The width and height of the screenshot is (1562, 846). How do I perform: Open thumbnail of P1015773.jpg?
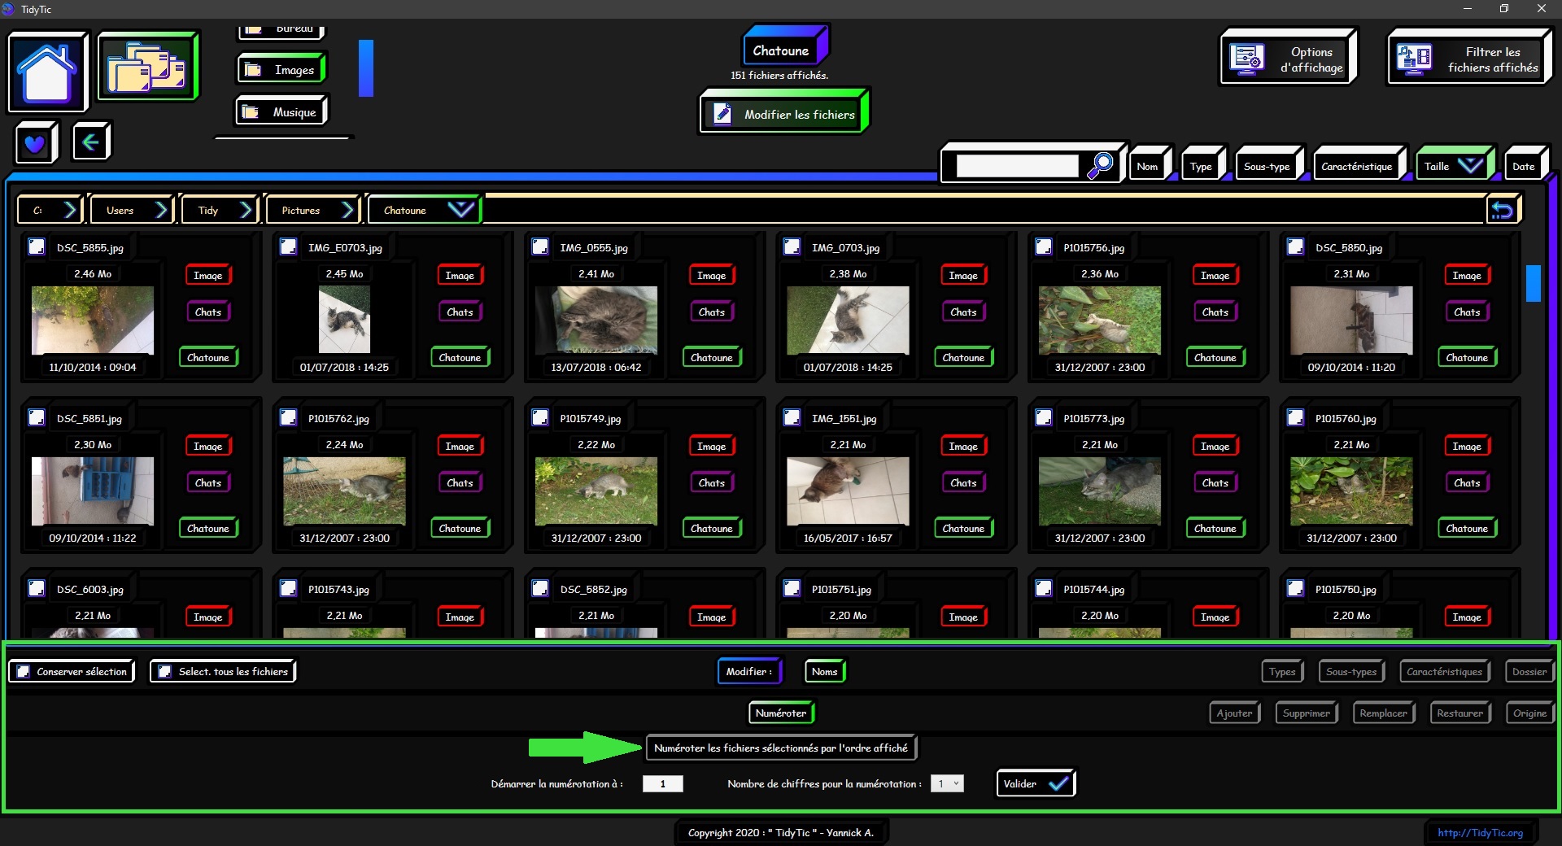point(1100,491)
